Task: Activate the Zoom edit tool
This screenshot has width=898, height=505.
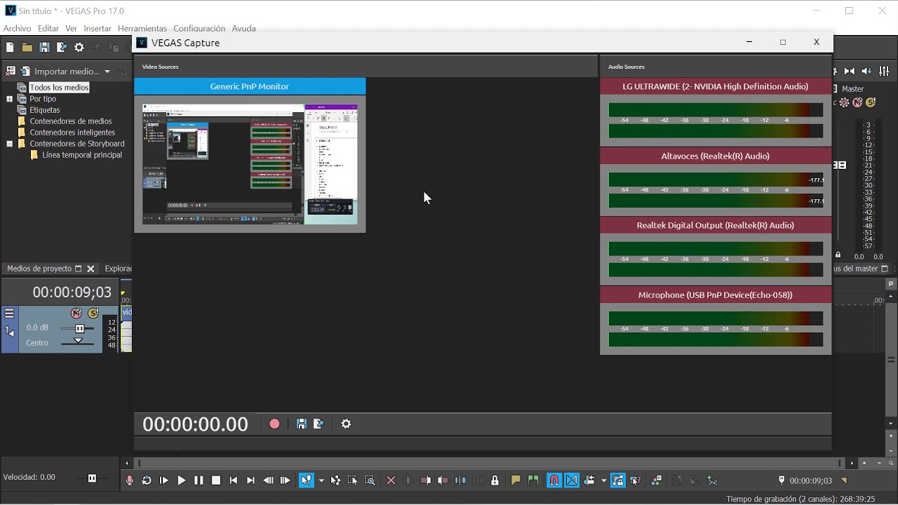Action: click(370, 480)
